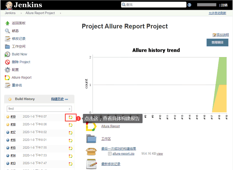Click 最后一次成功的构建结果 link
The height and width of the screenshot is (170, 233).
coord(118,149)
